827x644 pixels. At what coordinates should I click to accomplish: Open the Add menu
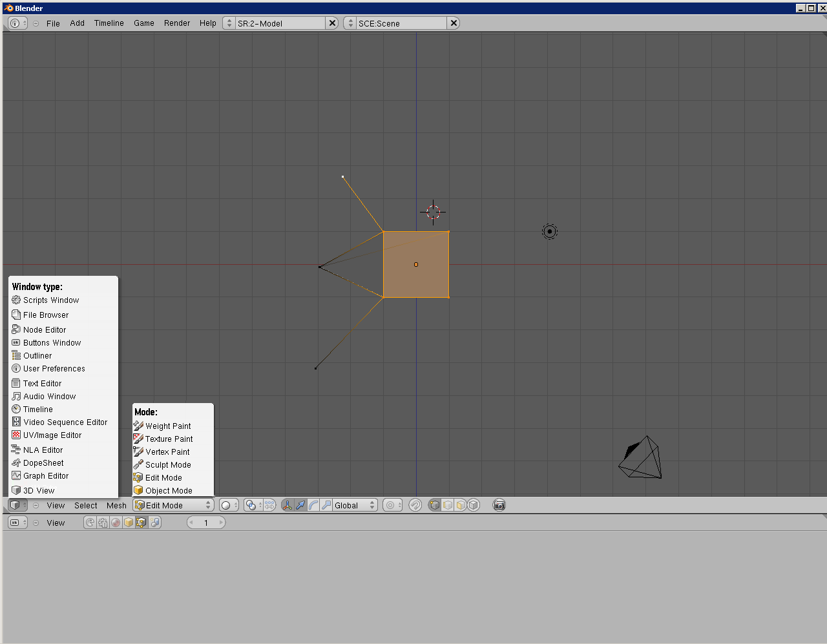tap(78, 23)
